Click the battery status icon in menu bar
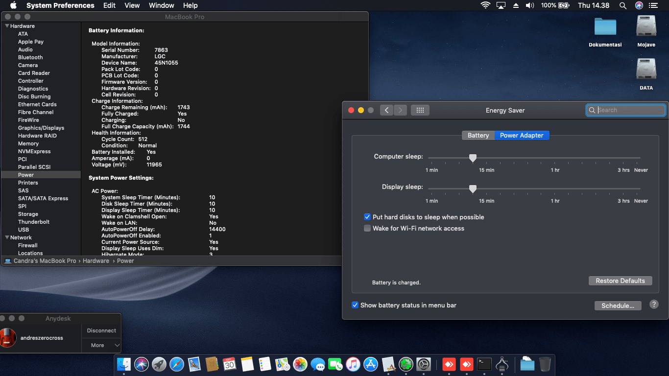Viewport: 669px width, 376px height. [x=564, y=5]
